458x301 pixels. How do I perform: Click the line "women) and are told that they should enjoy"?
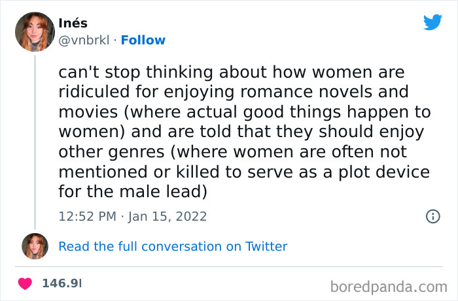[241, 132]
